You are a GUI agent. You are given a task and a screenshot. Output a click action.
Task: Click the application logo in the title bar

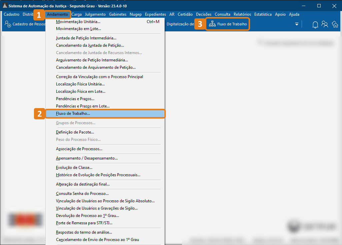click(5, 6)
